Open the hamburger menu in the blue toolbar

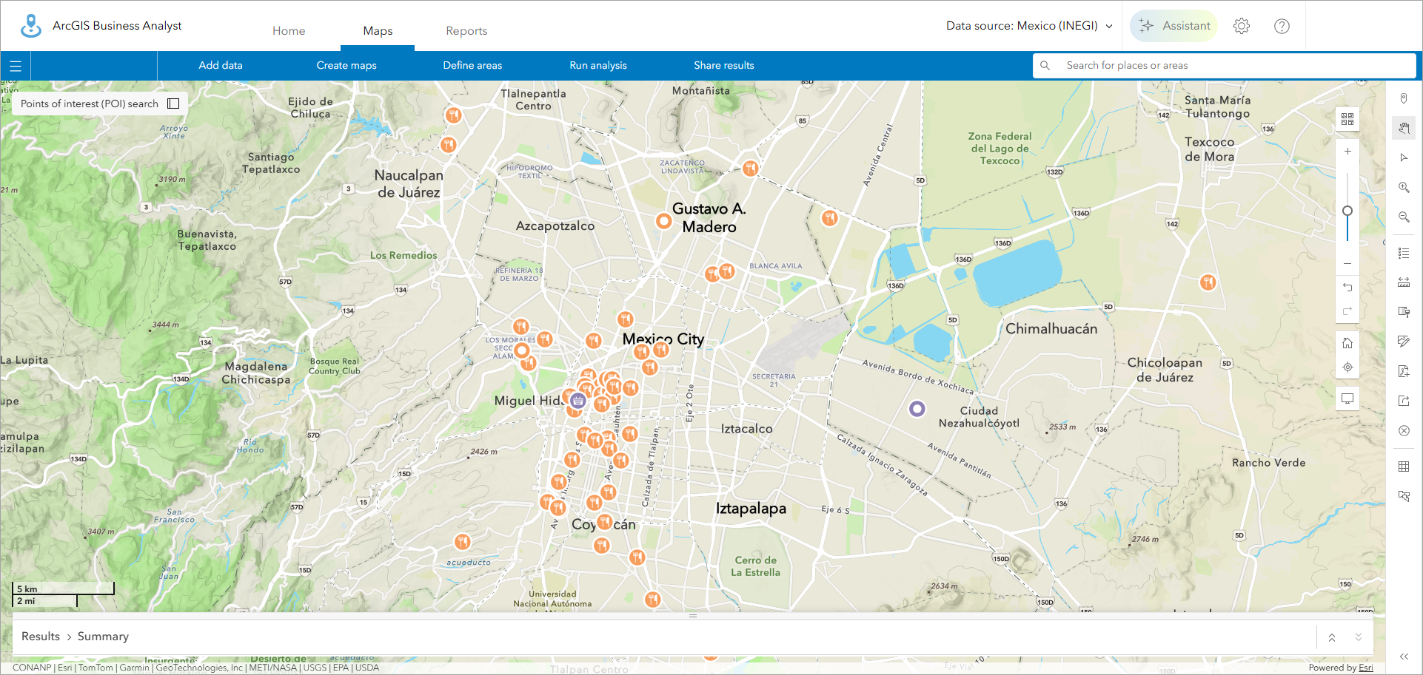click(x=16, y=66)
